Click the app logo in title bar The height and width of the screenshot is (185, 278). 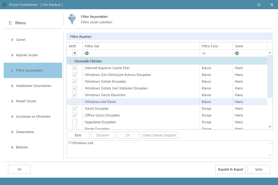5,5
